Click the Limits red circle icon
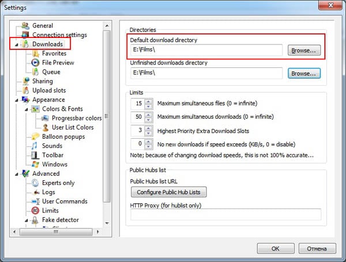The image size is (346, 262). [x=35, y=210]
